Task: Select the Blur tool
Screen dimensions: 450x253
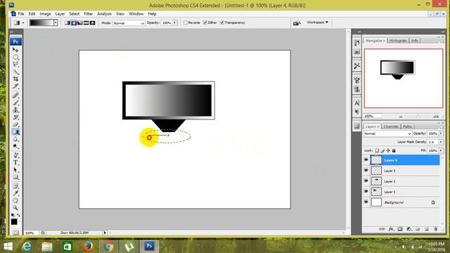Action: [x=15, y=139]
